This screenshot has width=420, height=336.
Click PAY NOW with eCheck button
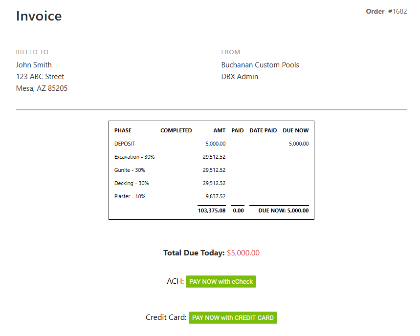(x=221, y=281)
